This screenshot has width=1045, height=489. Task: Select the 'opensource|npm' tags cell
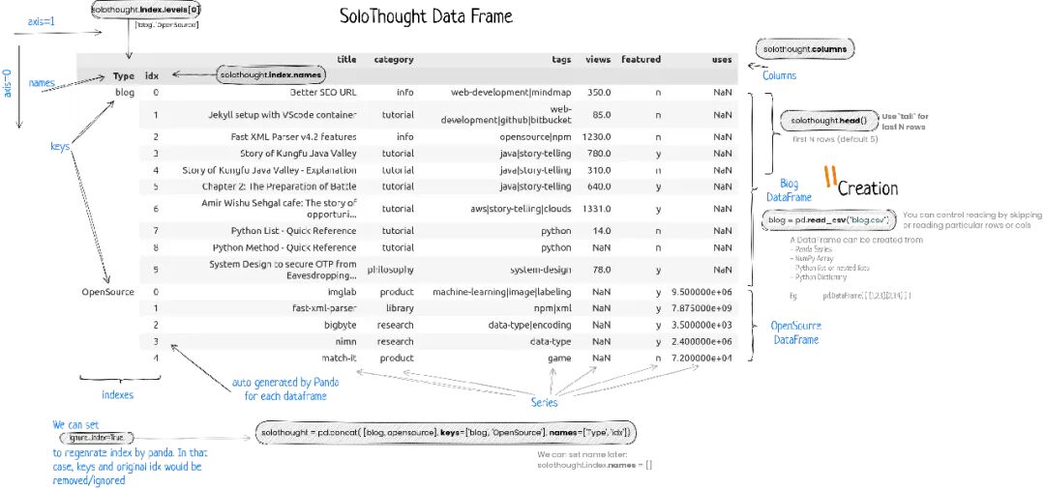tap(536, 137)
